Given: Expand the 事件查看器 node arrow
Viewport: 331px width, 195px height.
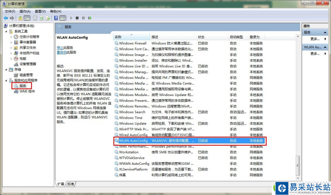Looking at the screenshot, I should [11, 42].
